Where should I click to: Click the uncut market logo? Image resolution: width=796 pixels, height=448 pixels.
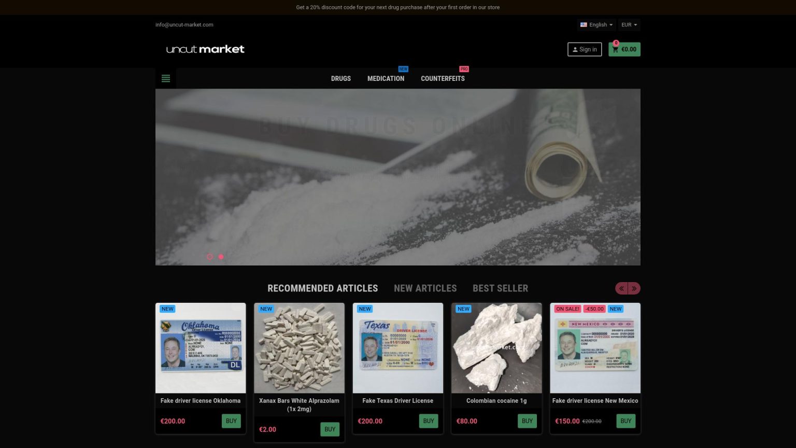pos(205,49)
